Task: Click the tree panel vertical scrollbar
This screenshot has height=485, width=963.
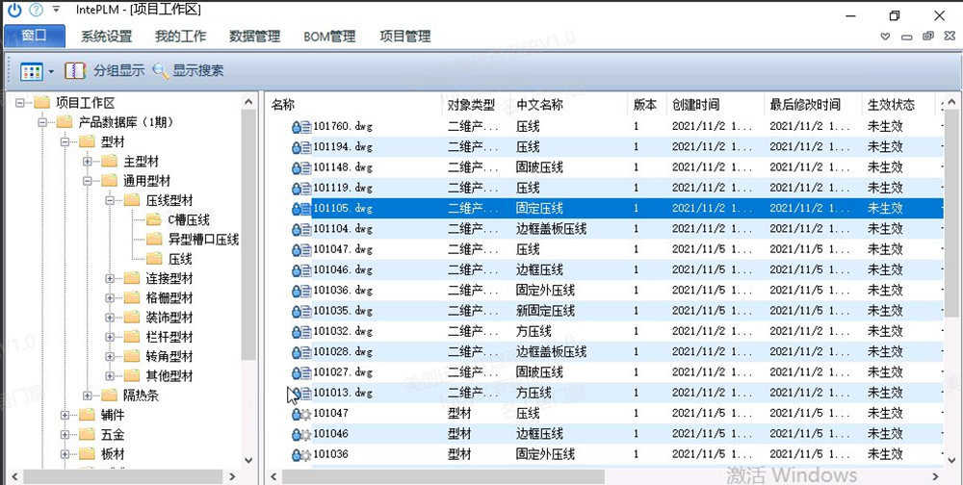Action: pos(248,237)
